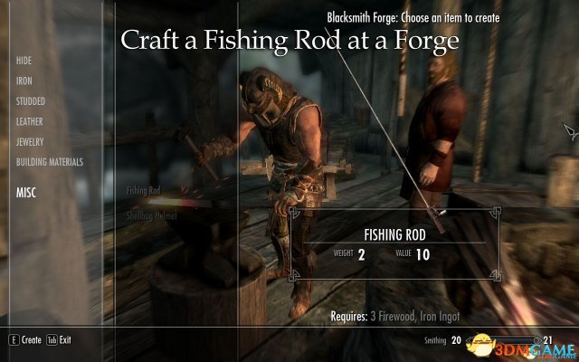Click the Smithing level 20 number
Screen dimensions: 579x362
pyautogui.click(x=456, y=340)
